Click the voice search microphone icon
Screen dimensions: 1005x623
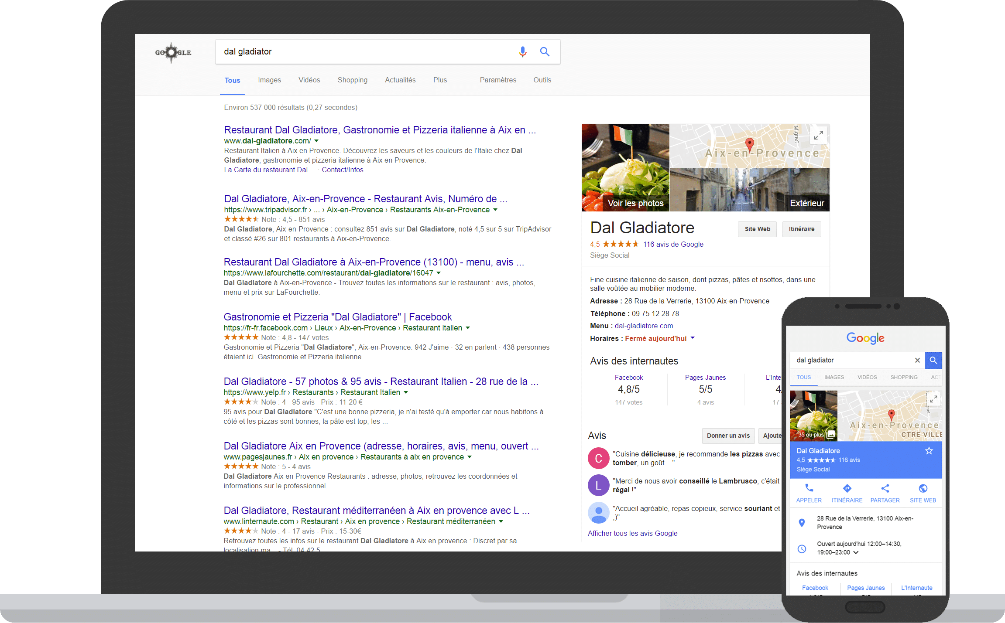(x=522, y=52)
